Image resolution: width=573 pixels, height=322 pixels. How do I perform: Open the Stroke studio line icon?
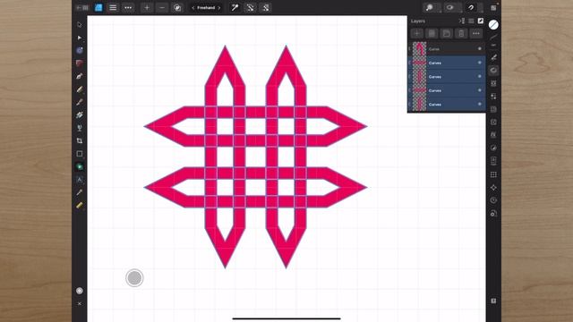pos(493,37)
